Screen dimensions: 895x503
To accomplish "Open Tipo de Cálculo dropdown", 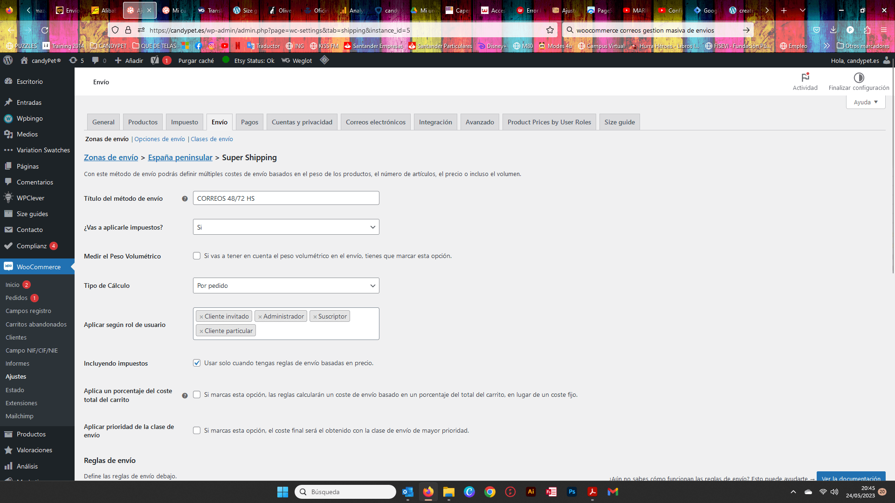I will [x=286, y=285].
